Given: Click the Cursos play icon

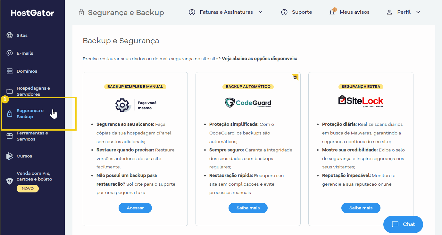Looking at the screenshot, I should pyautogui.click(x=10, y=156).
